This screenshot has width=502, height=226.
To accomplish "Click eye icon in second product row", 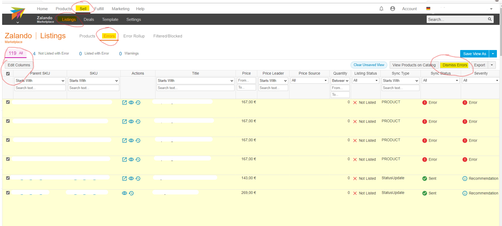I will 131,121.
